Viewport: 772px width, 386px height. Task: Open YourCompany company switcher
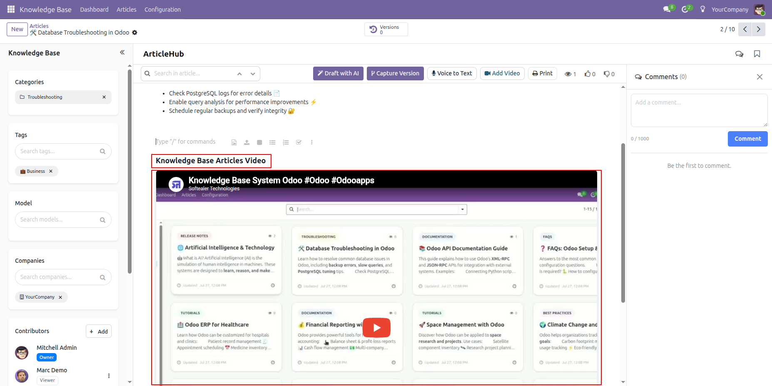(730, 9)
